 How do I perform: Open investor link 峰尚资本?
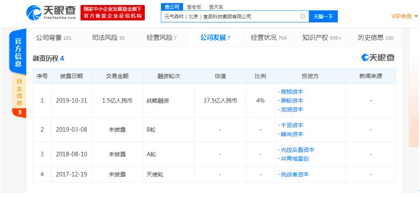point(292,134)
